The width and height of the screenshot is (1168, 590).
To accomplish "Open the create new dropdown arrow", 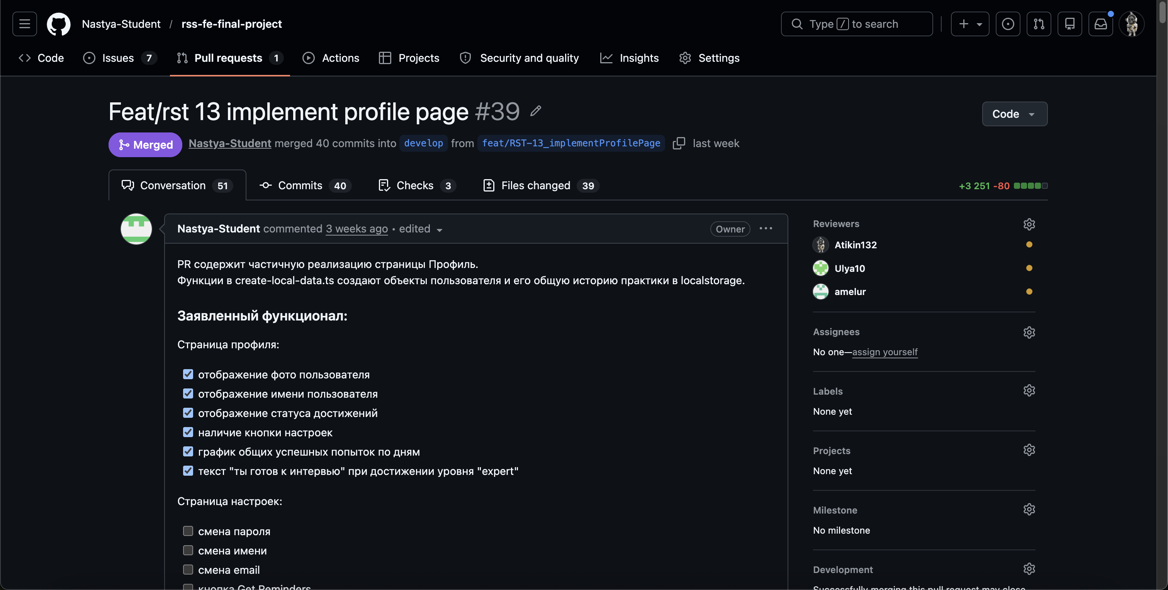I will point(979,24).
